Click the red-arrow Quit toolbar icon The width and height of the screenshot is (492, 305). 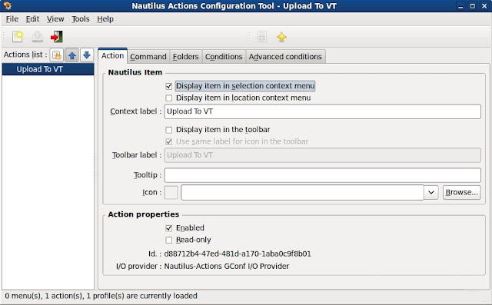coord(57,37)
